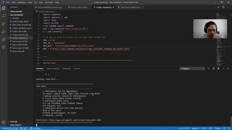This screenshot has height=130, width=232.
Task: Open the Search view in activity bar
Action: 4,16
